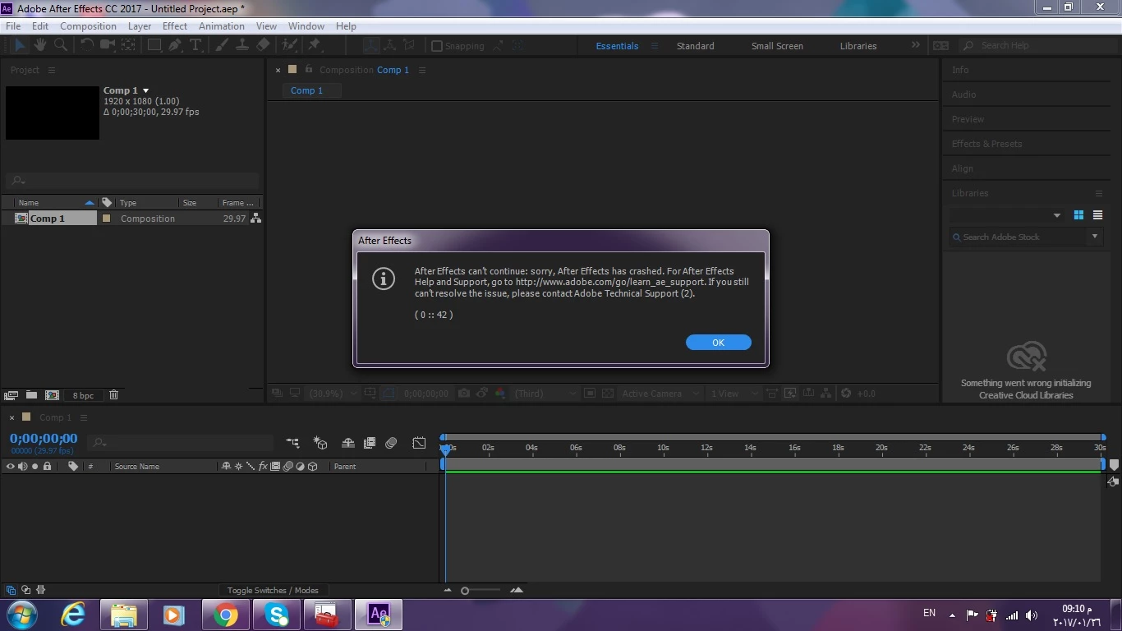The height and width of the screenshot is (631, 1122).
Task: Switch to Small Screen workspace
Action: [x=777, y=46]
